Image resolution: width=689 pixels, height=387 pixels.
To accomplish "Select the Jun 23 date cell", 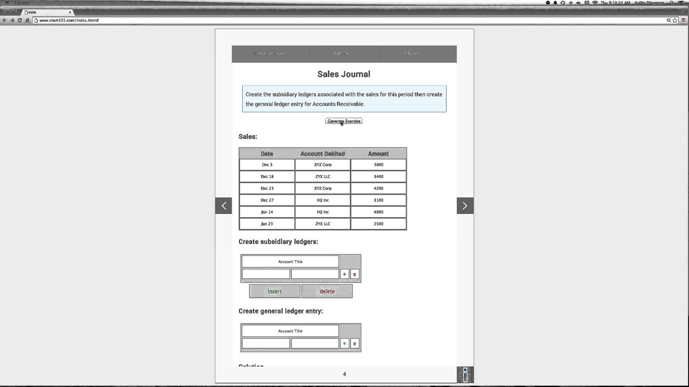I will 267,224.
